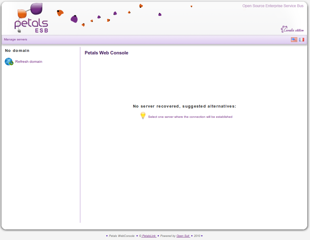Click the No domain sidebar heading
The image size is (310, 240).
(17, 50)
